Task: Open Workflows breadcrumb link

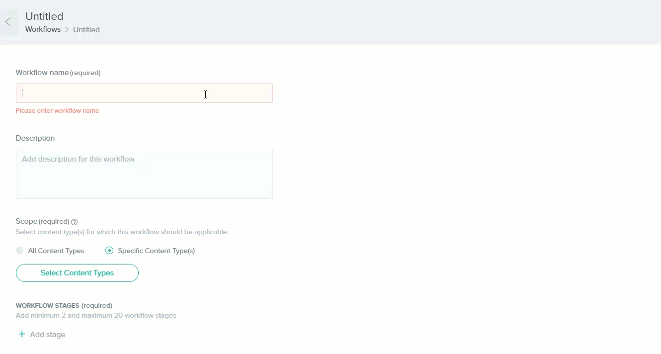Action: (x=43, y=29)
